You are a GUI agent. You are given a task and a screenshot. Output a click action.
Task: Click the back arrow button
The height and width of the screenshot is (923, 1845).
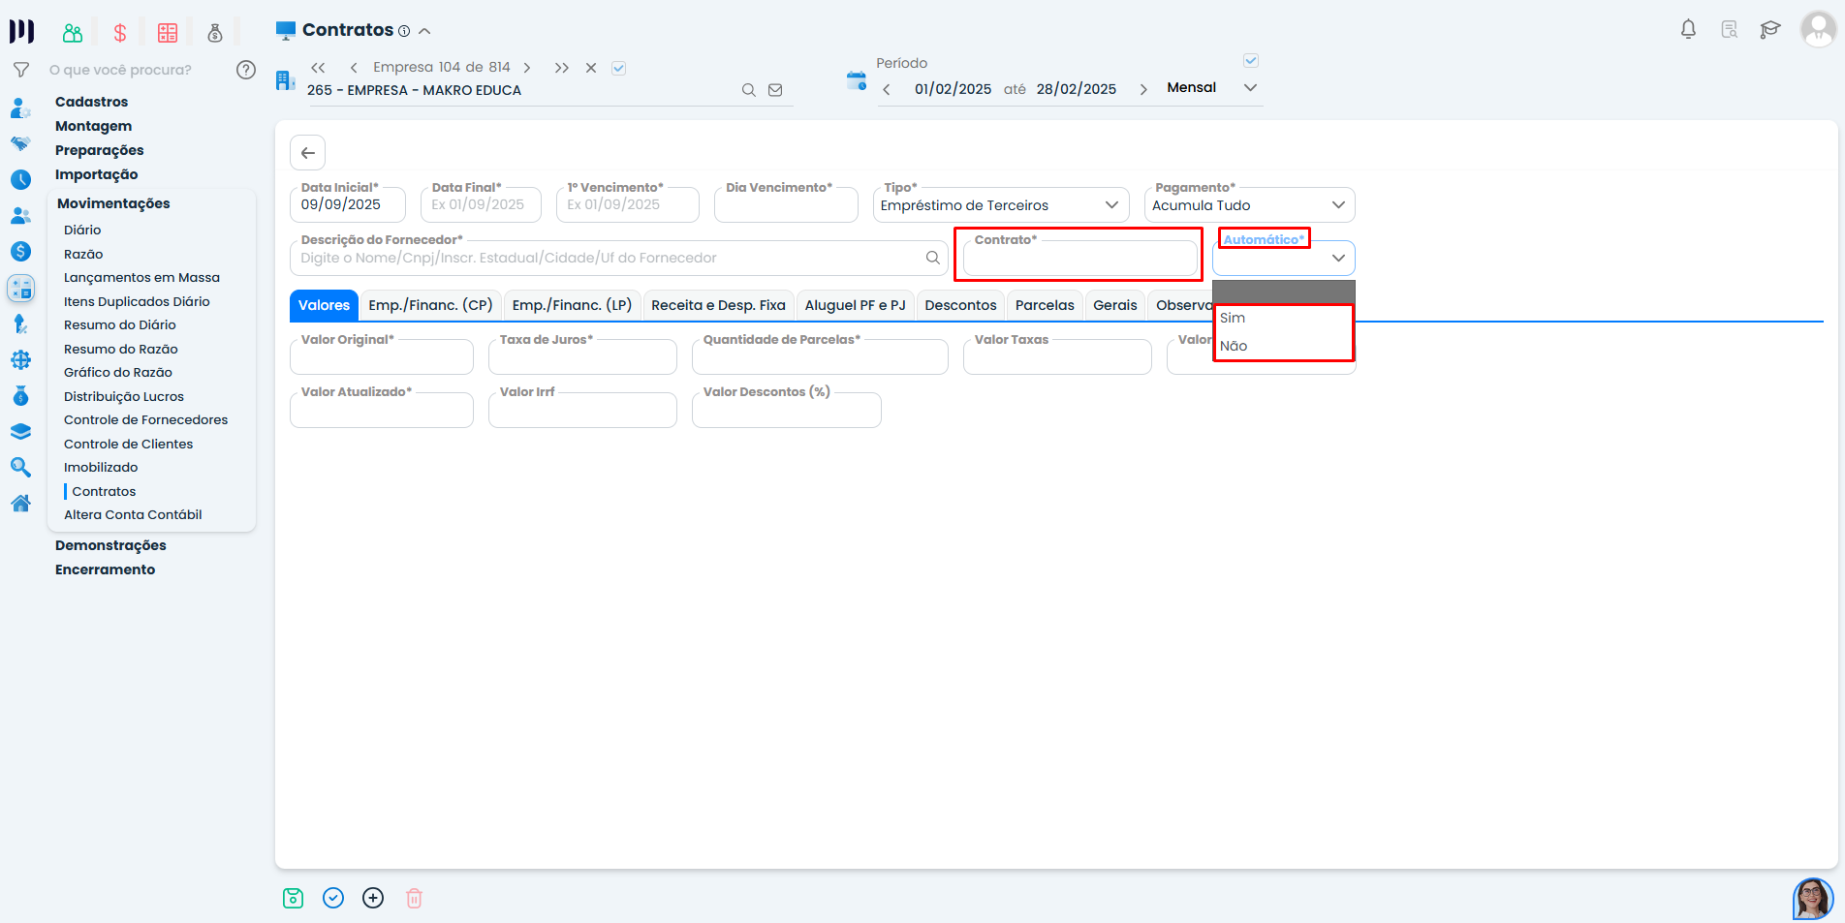(307, 153)
